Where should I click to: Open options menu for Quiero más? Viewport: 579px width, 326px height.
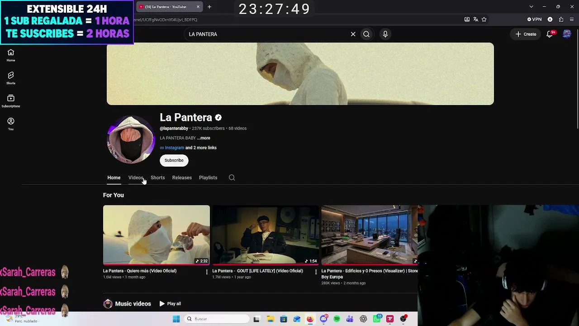pyautogui.click(x=207, y=272)
